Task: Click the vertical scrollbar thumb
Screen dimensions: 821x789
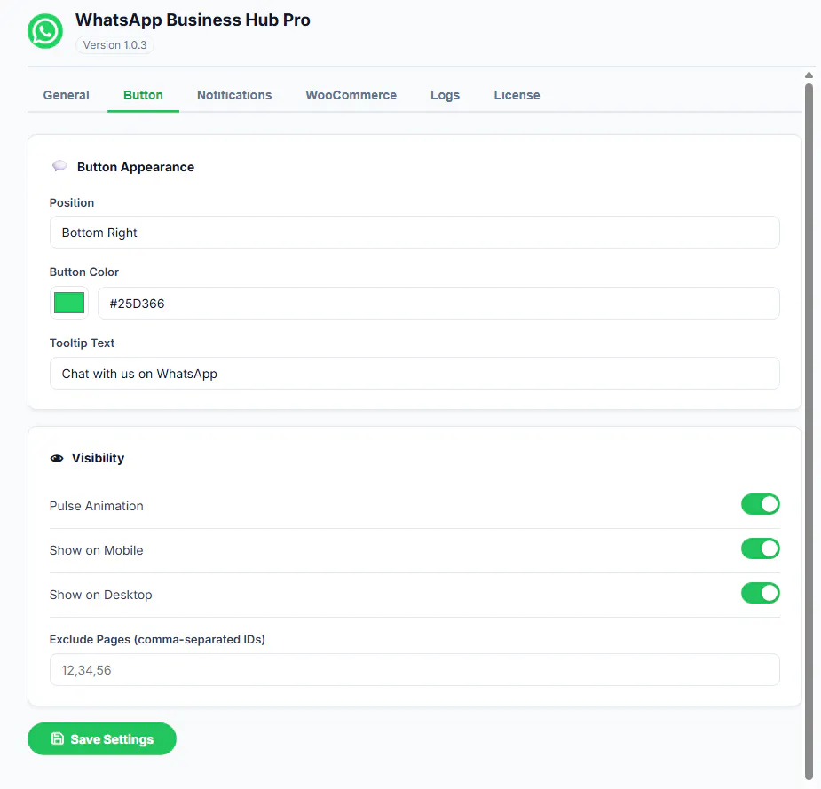Action: click(809, 432)
